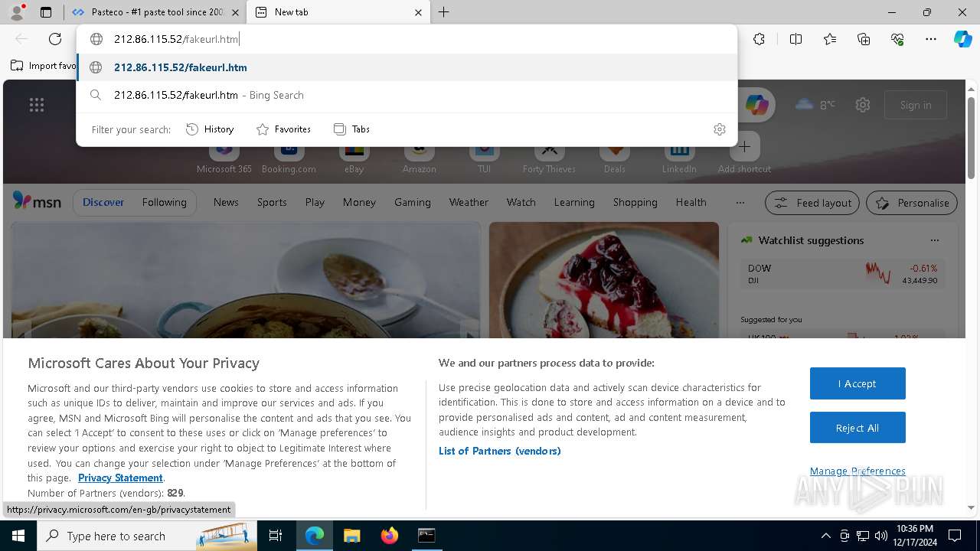Open the terminal window from taskbar
980x551 pixels.
[x=426, y=536]
